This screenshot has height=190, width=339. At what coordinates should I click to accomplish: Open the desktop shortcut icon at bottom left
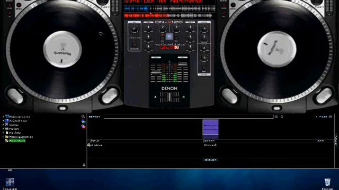tap(10, 182)
